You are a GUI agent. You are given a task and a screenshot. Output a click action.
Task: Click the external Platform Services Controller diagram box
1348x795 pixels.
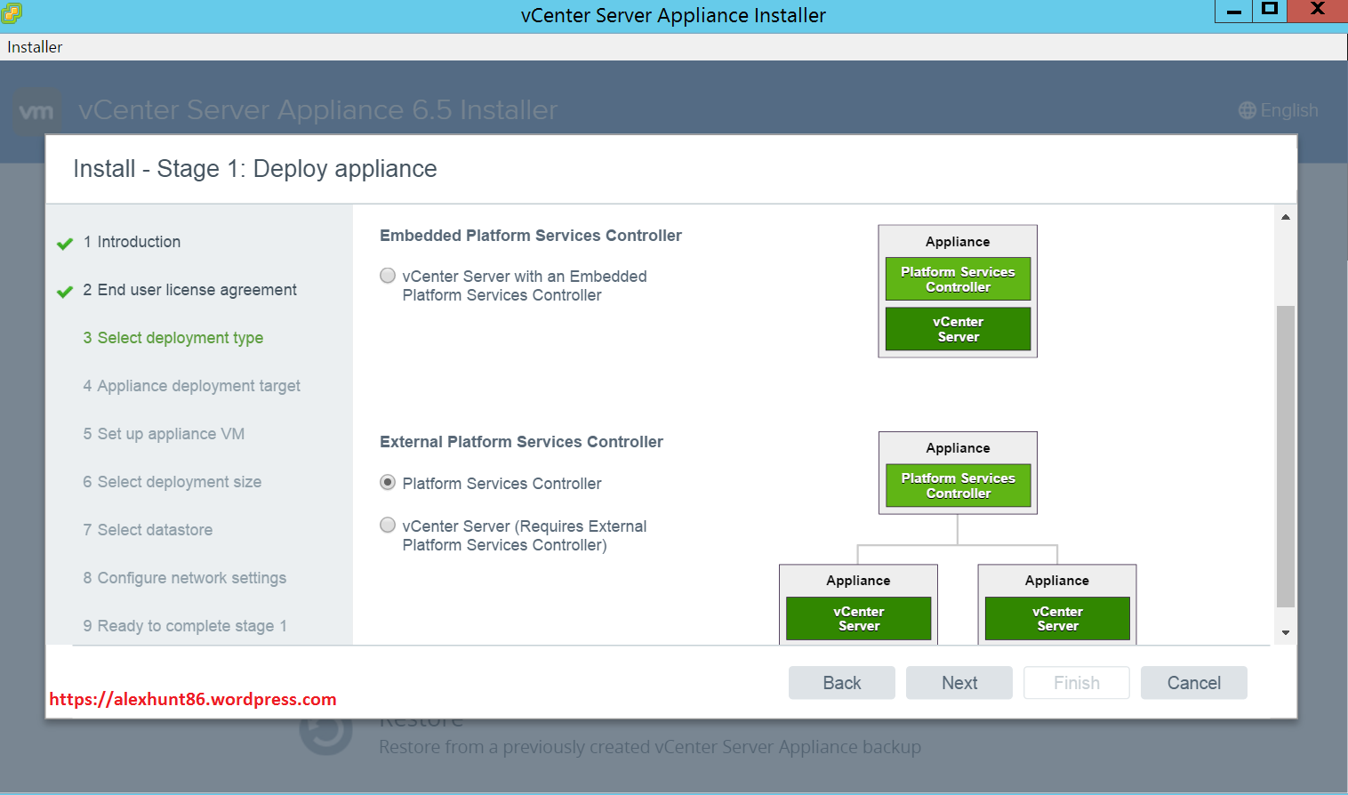coord(958,486)
